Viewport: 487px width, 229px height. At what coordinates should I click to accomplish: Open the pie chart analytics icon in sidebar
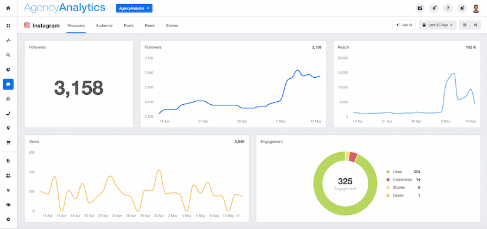coord(8,69)
